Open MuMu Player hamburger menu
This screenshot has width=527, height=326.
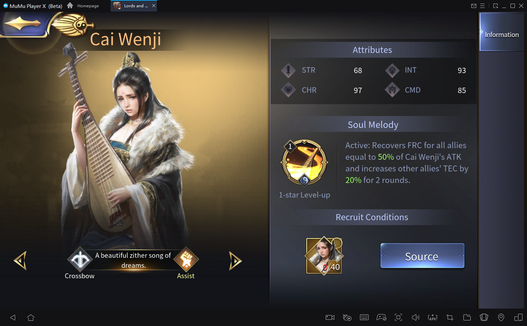pyautogui.click(x=482, y=6)
